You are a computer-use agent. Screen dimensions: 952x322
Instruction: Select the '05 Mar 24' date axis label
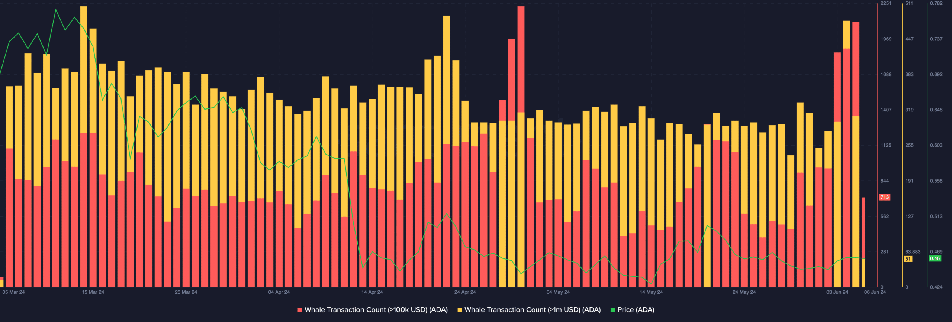(x=13, y=292)
